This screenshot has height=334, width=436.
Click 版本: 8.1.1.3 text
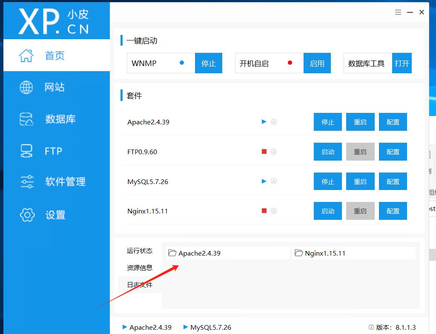pos(396,327)
